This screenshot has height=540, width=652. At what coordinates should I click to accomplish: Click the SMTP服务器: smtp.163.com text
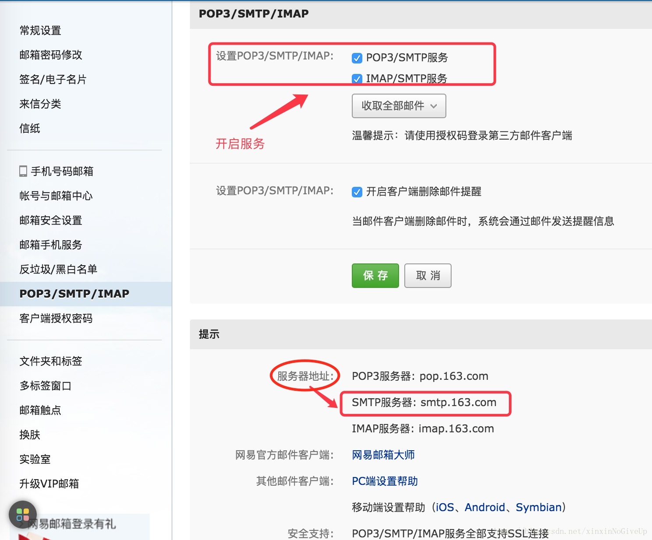424,403
